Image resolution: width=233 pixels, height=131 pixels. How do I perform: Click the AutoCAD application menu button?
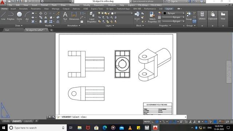(x=3, y=2)
